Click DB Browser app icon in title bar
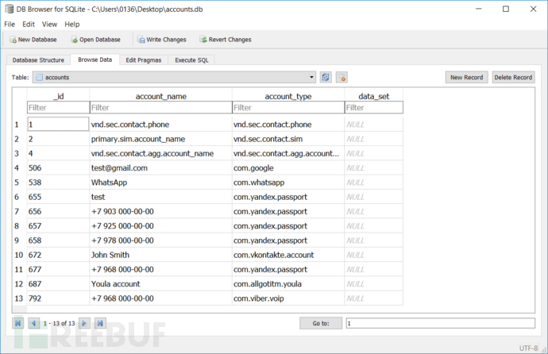 [9, 9]
